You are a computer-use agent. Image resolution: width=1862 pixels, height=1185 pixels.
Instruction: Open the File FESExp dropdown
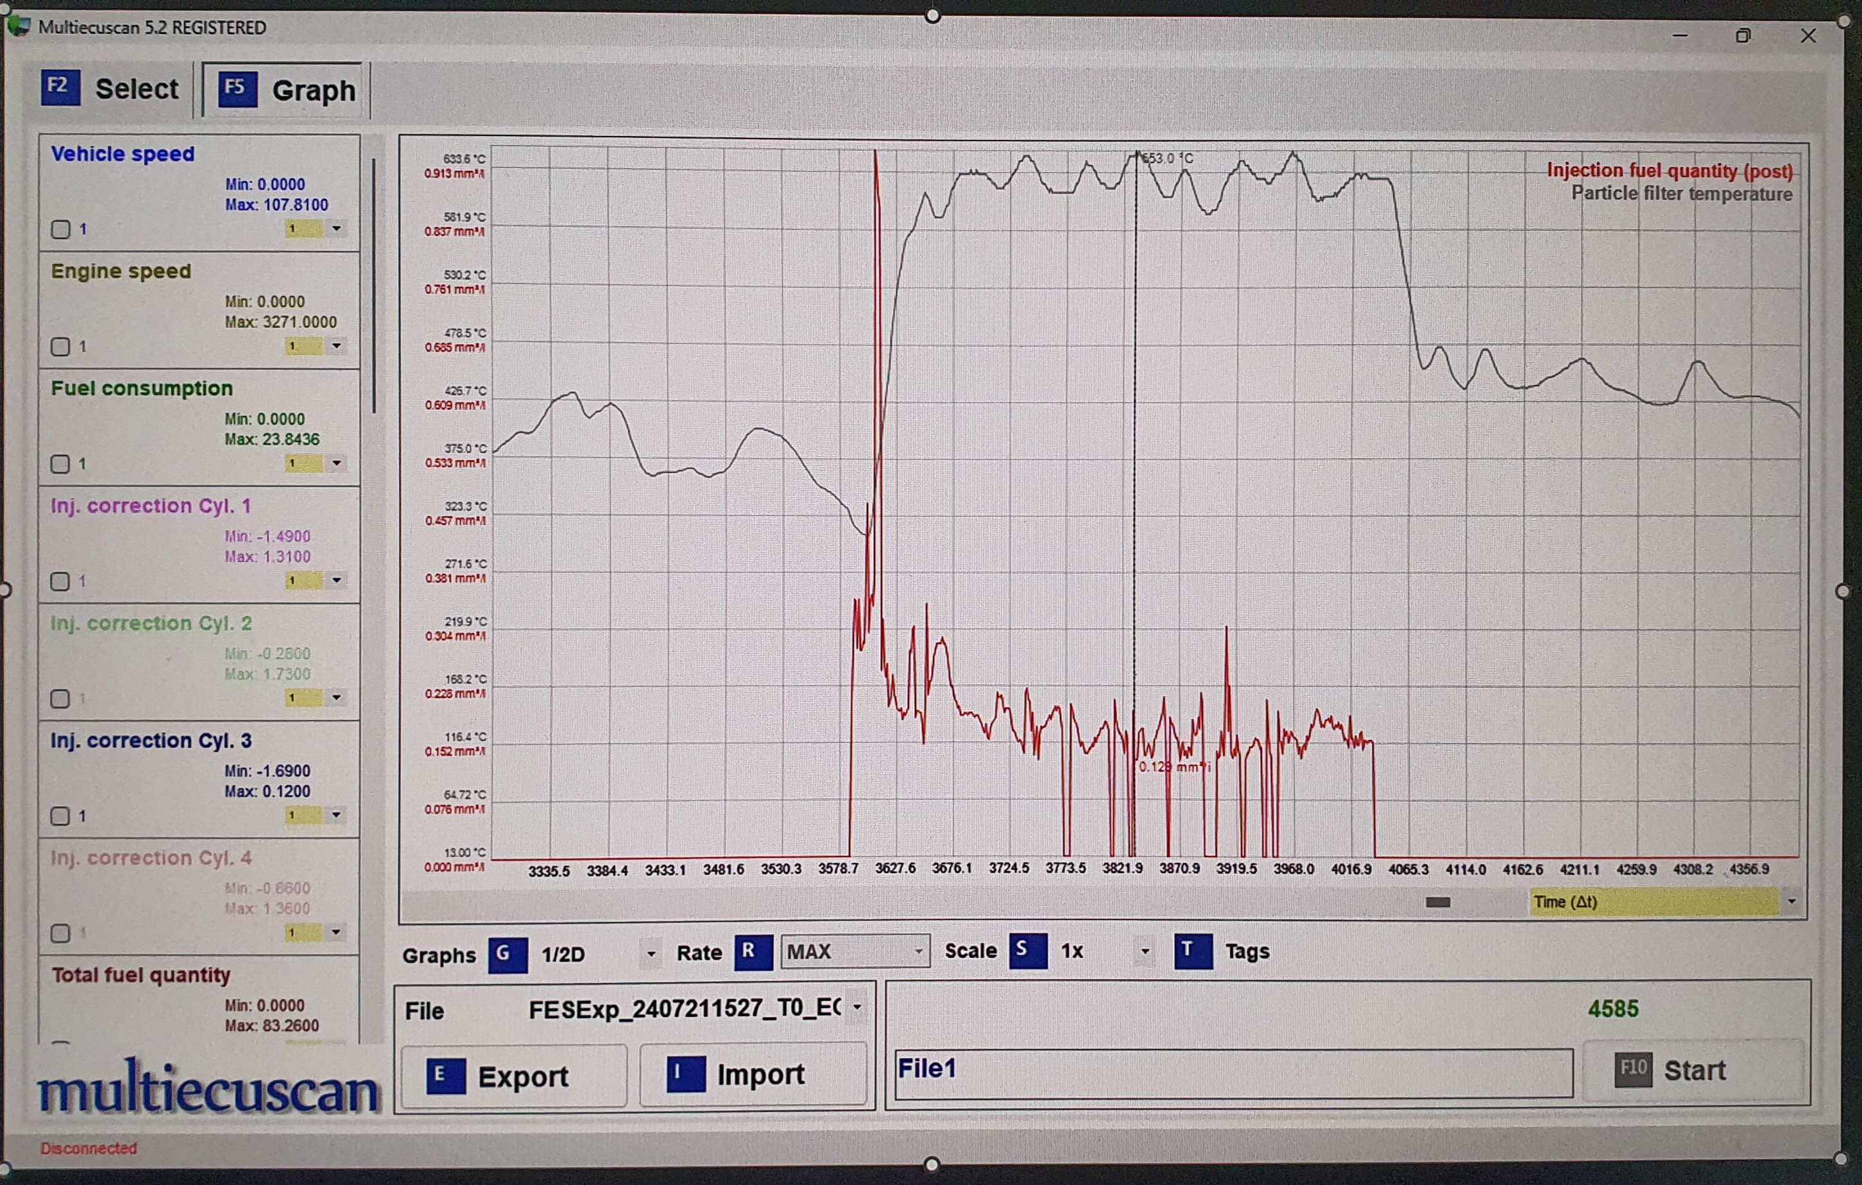[x=857, y=1007]
